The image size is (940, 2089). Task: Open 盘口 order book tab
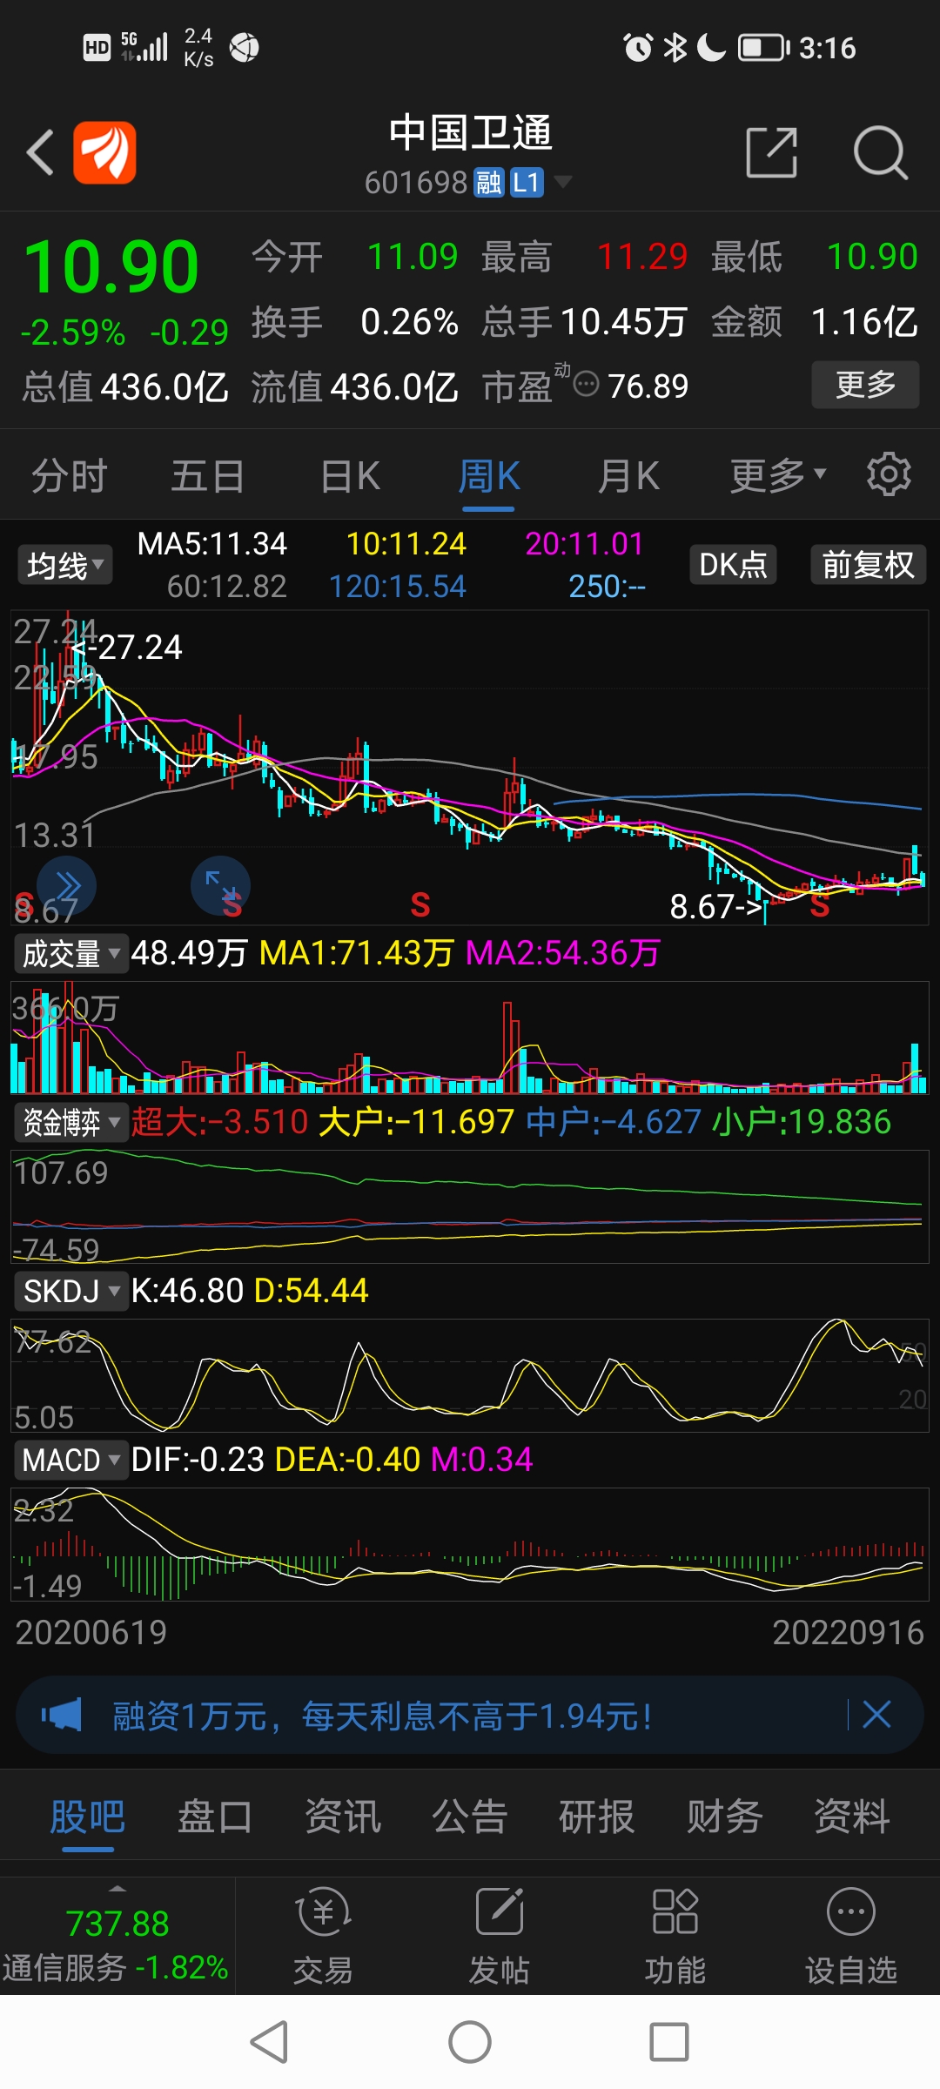(x=215, y=1817)
